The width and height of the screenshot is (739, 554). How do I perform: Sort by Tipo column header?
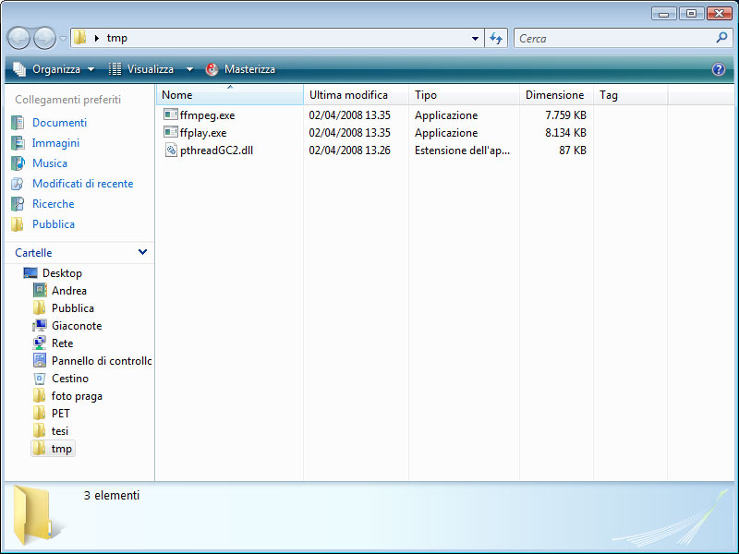[x=464, y=95]
